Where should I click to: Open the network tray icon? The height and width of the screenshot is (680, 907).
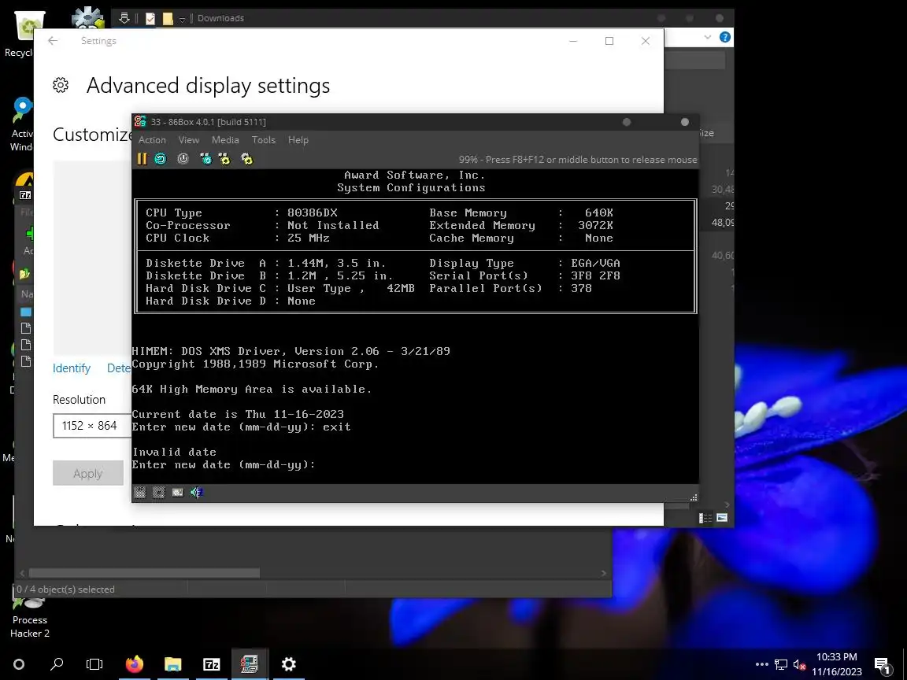[781, 664]
